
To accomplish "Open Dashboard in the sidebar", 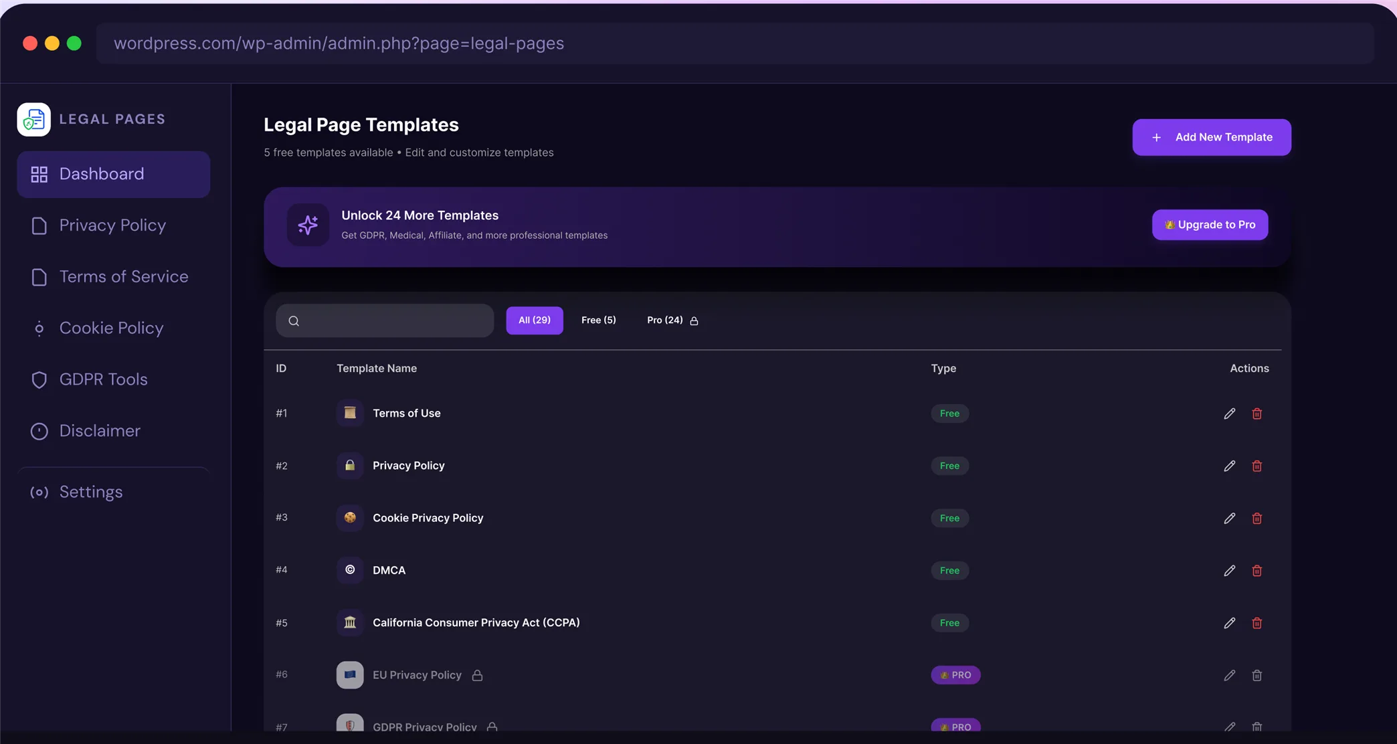I will click(x=114, y=174).
